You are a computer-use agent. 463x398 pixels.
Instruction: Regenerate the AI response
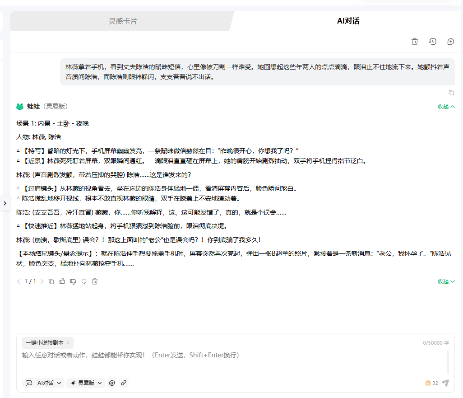84,281
